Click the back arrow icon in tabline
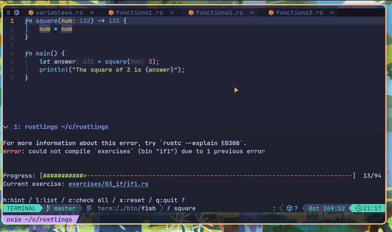This screenshot has width=392, height=232. point(17,13)
